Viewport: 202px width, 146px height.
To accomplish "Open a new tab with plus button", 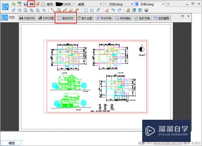I will tap(168, 4).
